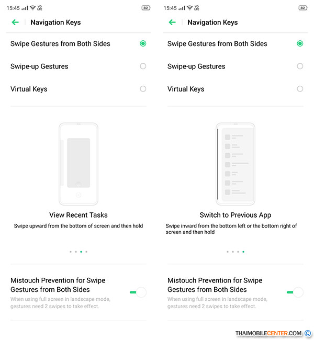Screen dimensions: 314x340
Task: Tap the green back arrow in right screen
Action: pos(172,22)
